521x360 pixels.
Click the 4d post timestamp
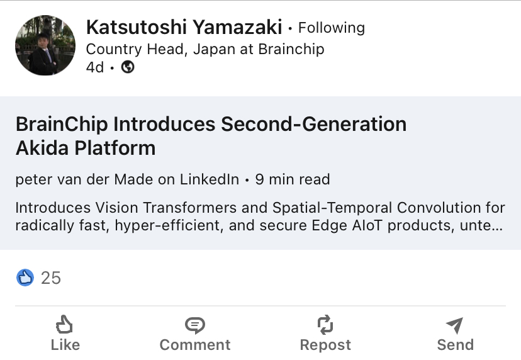(x=95, y=67)
